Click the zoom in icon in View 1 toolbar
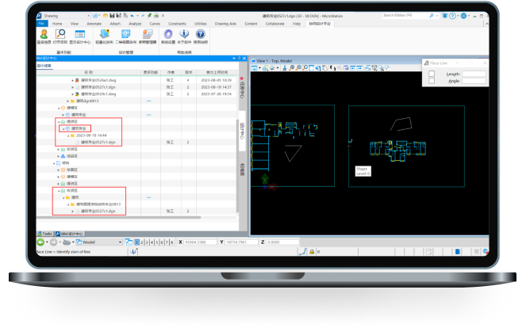Image resolution: width=526 pixels, height=328 pixels. tap(292, 68)
